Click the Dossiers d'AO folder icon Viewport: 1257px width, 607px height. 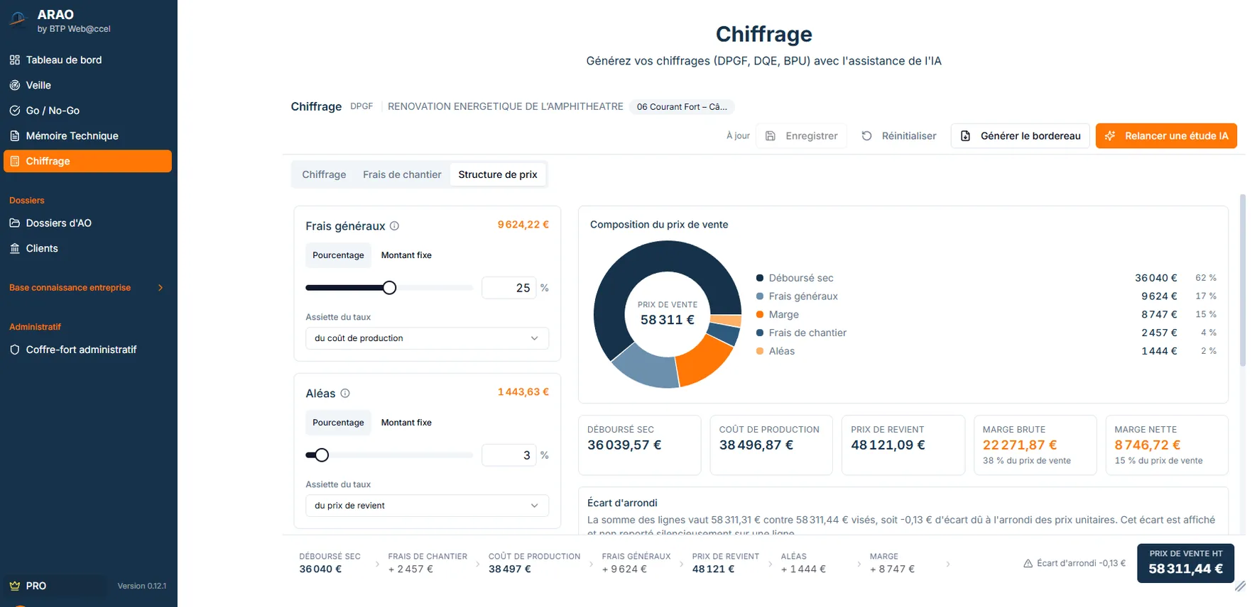click(15, 223)
